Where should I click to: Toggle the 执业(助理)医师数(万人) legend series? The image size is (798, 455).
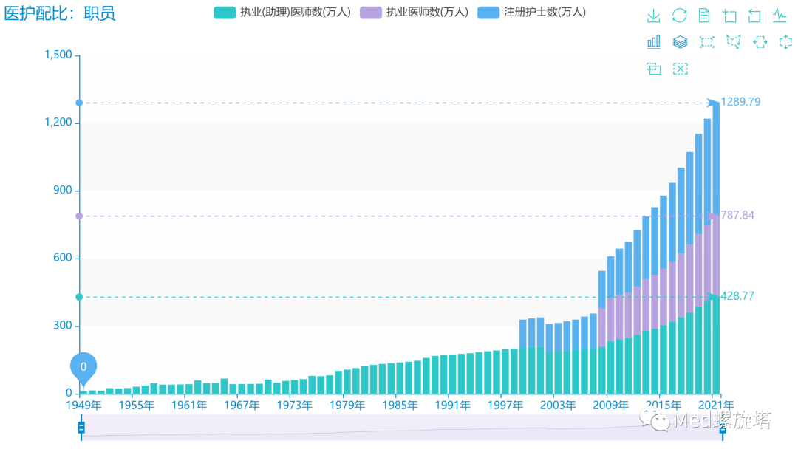[282, 13]
